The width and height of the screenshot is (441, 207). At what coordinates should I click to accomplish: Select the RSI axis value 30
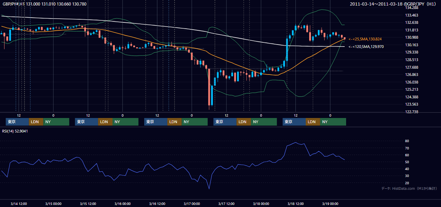[x=407, y=176]
